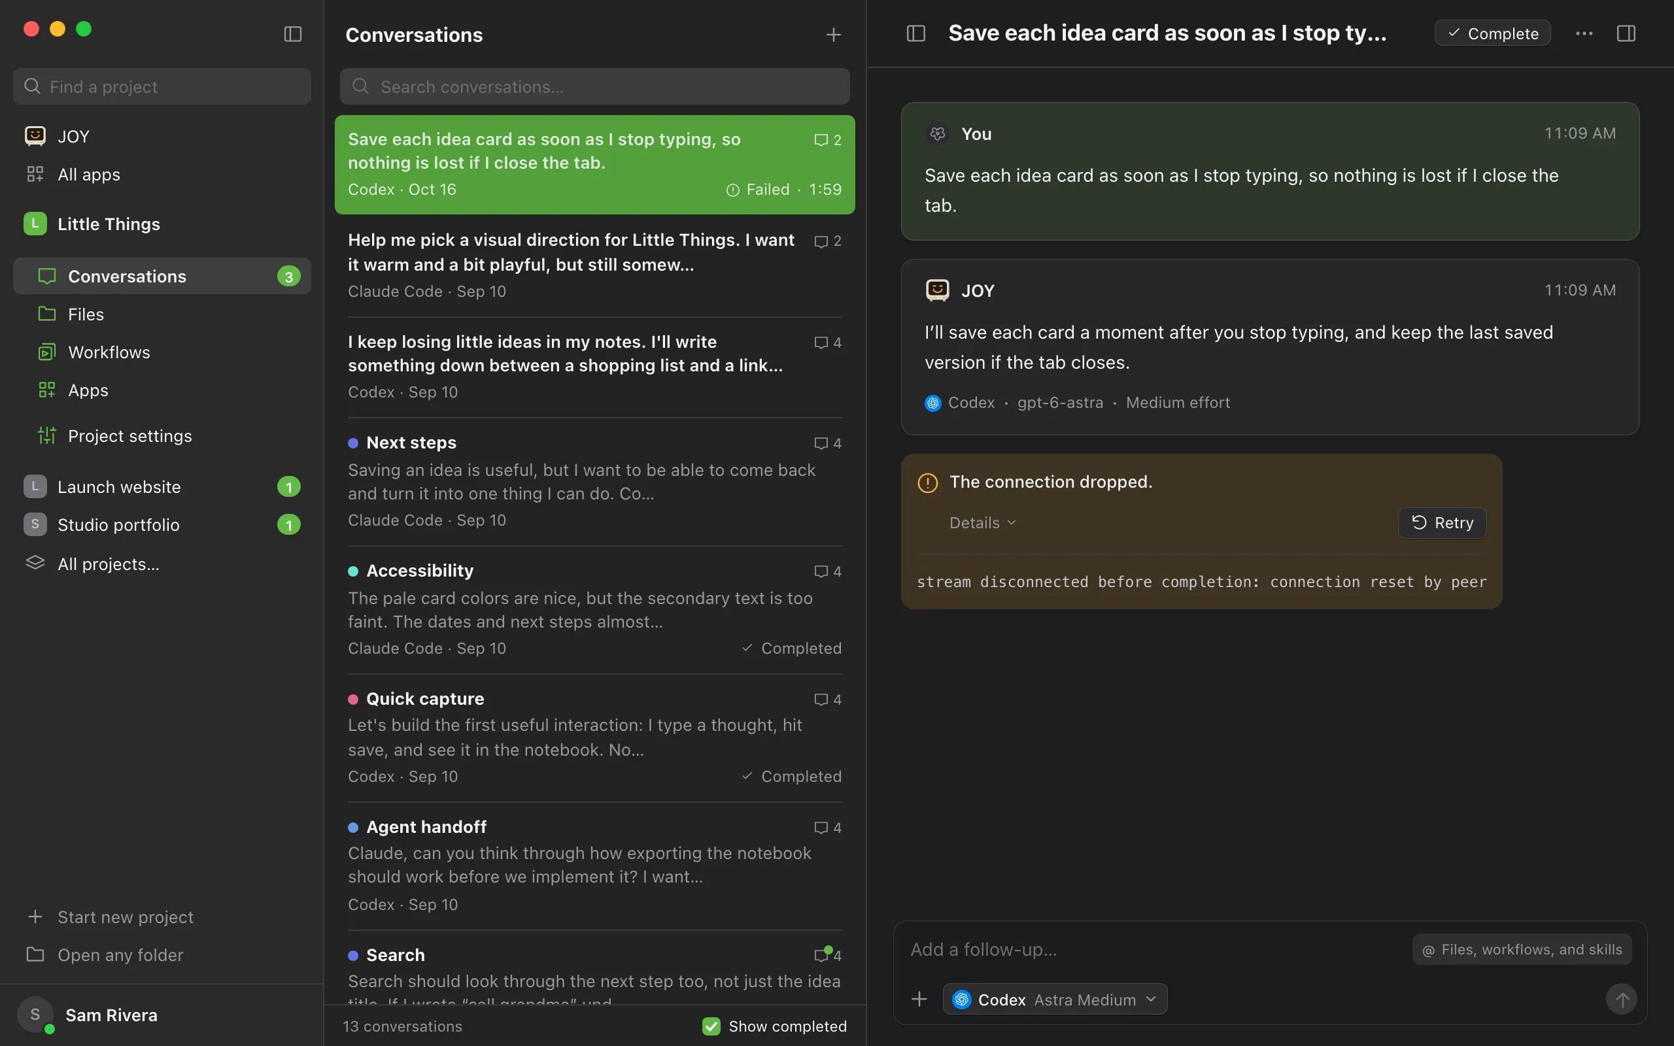Select the failed Save each idea card conversation
The height and width of the screenshot is (1046, 1674).
pyautogui.click(x=595, y=165)
